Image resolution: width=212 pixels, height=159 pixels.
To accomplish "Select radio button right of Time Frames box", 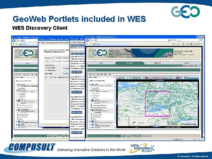I will point(64,68).
